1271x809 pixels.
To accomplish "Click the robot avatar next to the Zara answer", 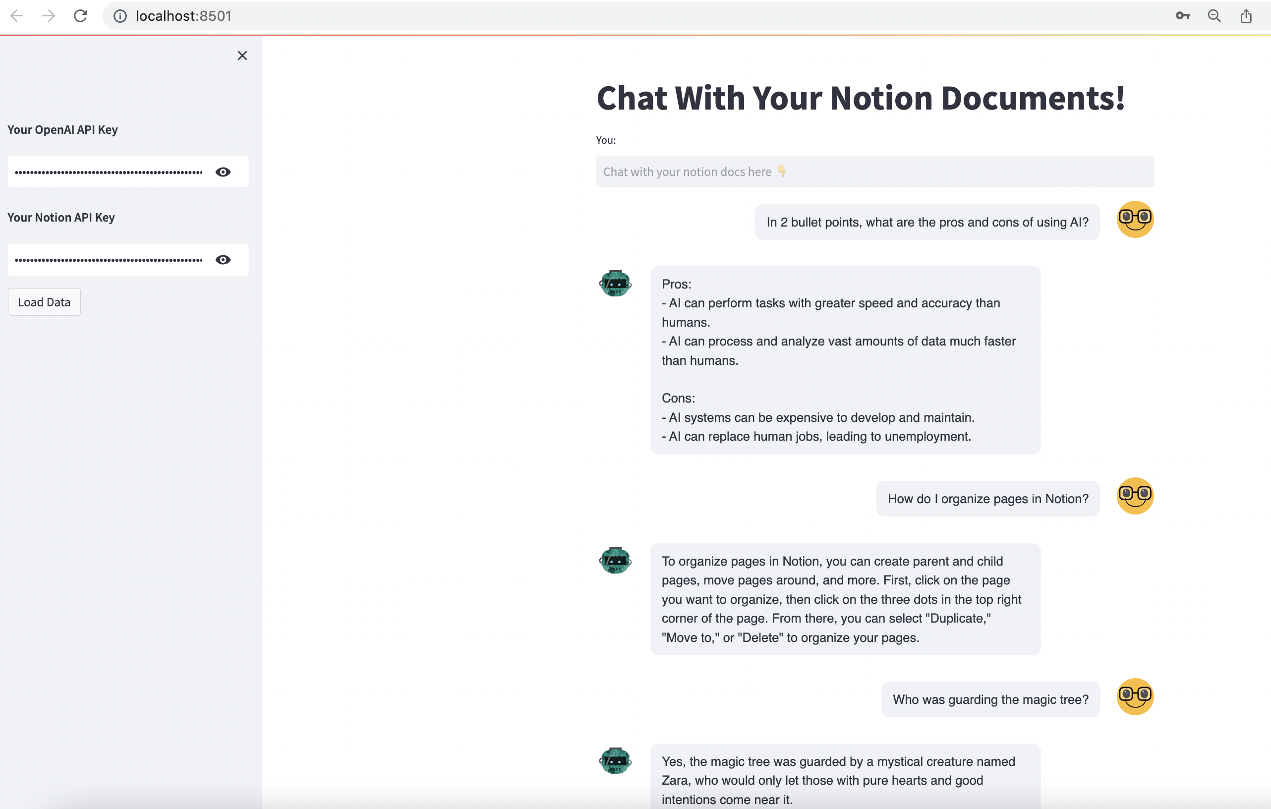I will [616, 760].
